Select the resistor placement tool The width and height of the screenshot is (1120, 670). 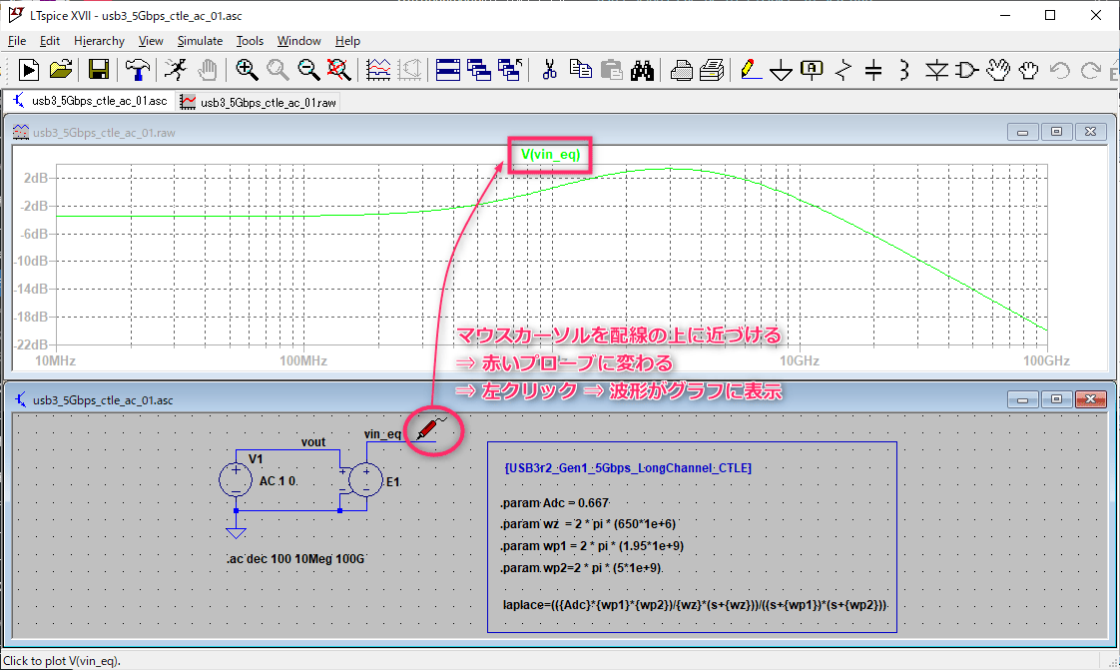843,70
